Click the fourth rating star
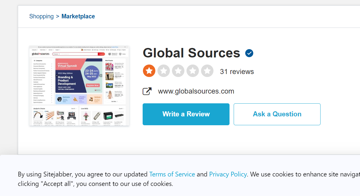 [193, 71]
